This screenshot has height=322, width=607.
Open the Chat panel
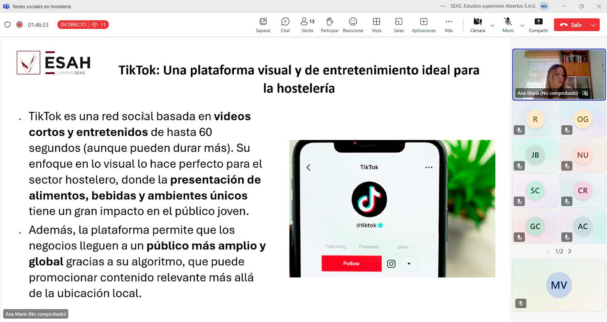pos(285,25)
